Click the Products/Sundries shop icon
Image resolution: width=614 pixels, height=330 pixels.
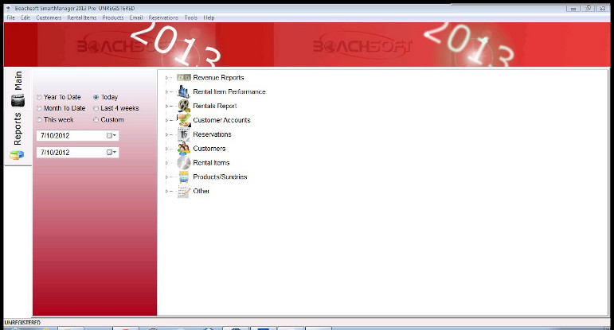pos(184,177)
